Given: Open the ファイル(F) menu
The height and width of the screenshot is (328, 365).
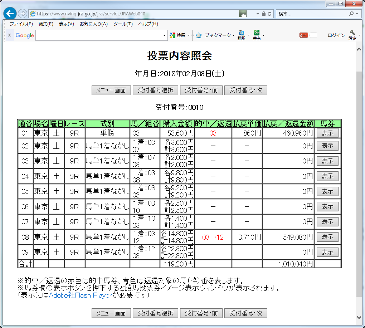Looking at the screenshot, I should [21, 24].
